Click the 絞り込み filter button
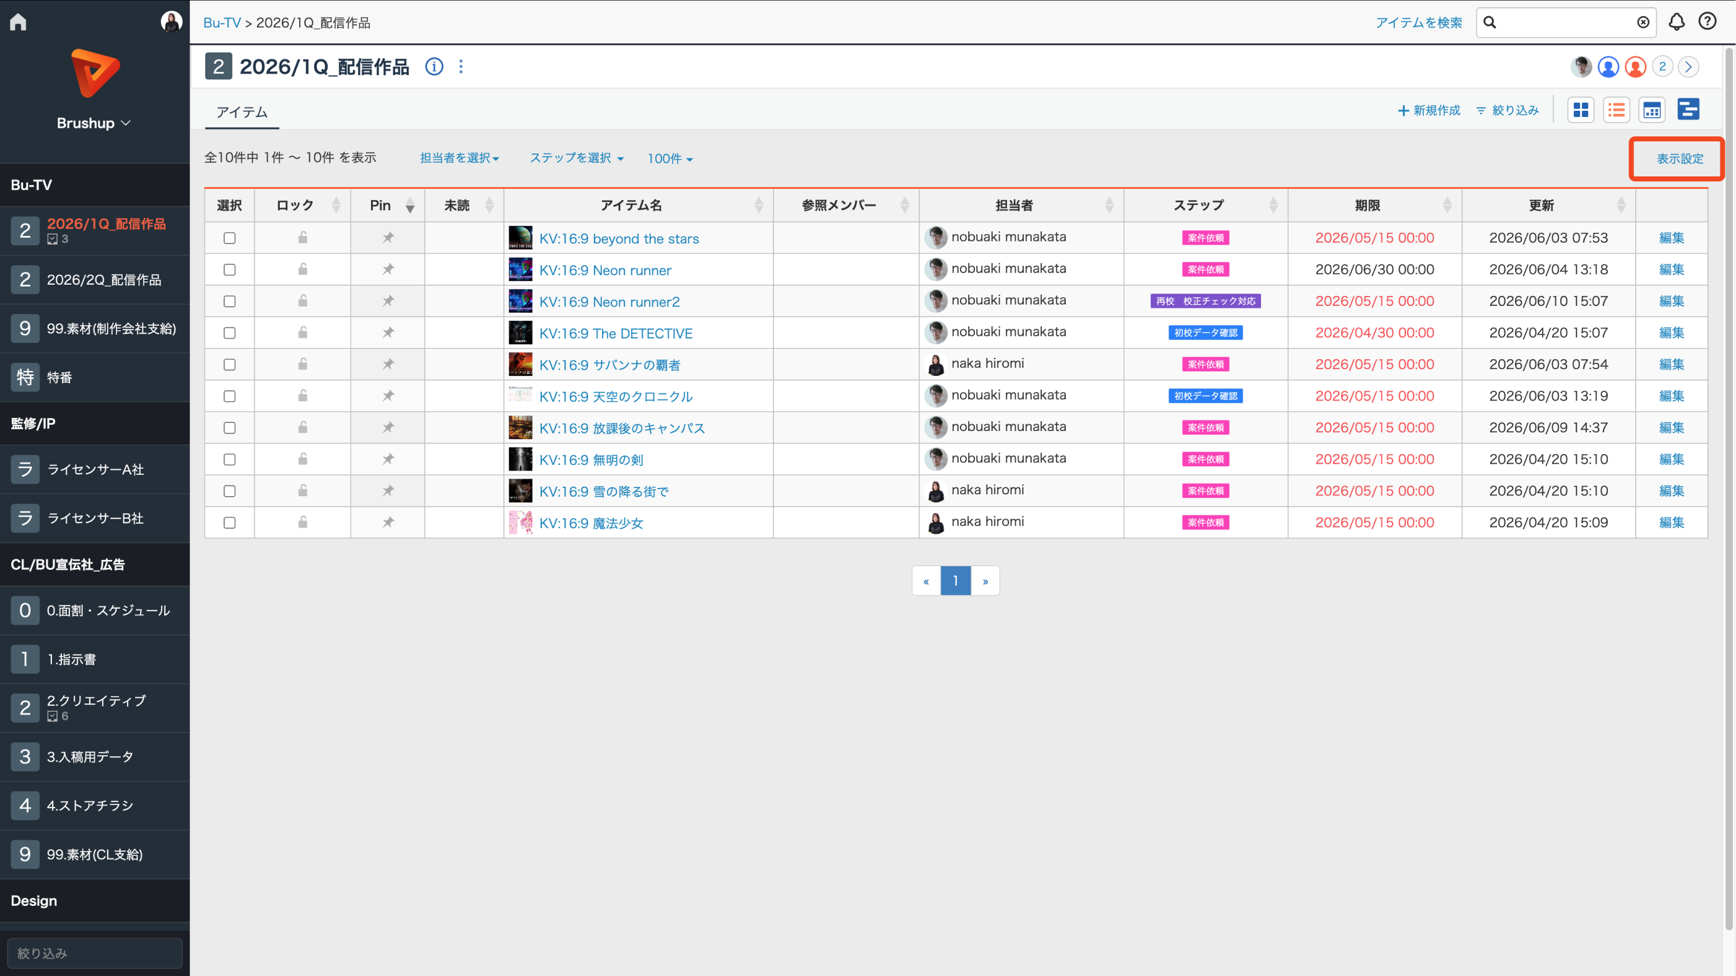1736x976 pixels. tap(1507, 111)
